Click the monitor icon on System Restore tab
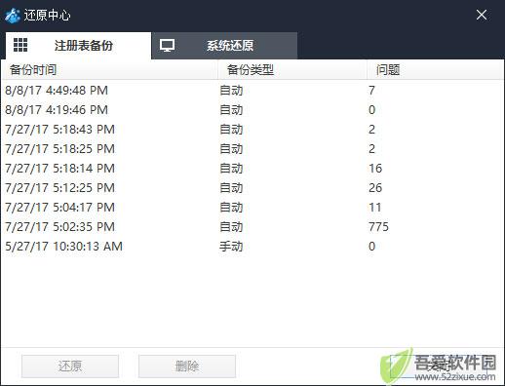 pos(167,45)
